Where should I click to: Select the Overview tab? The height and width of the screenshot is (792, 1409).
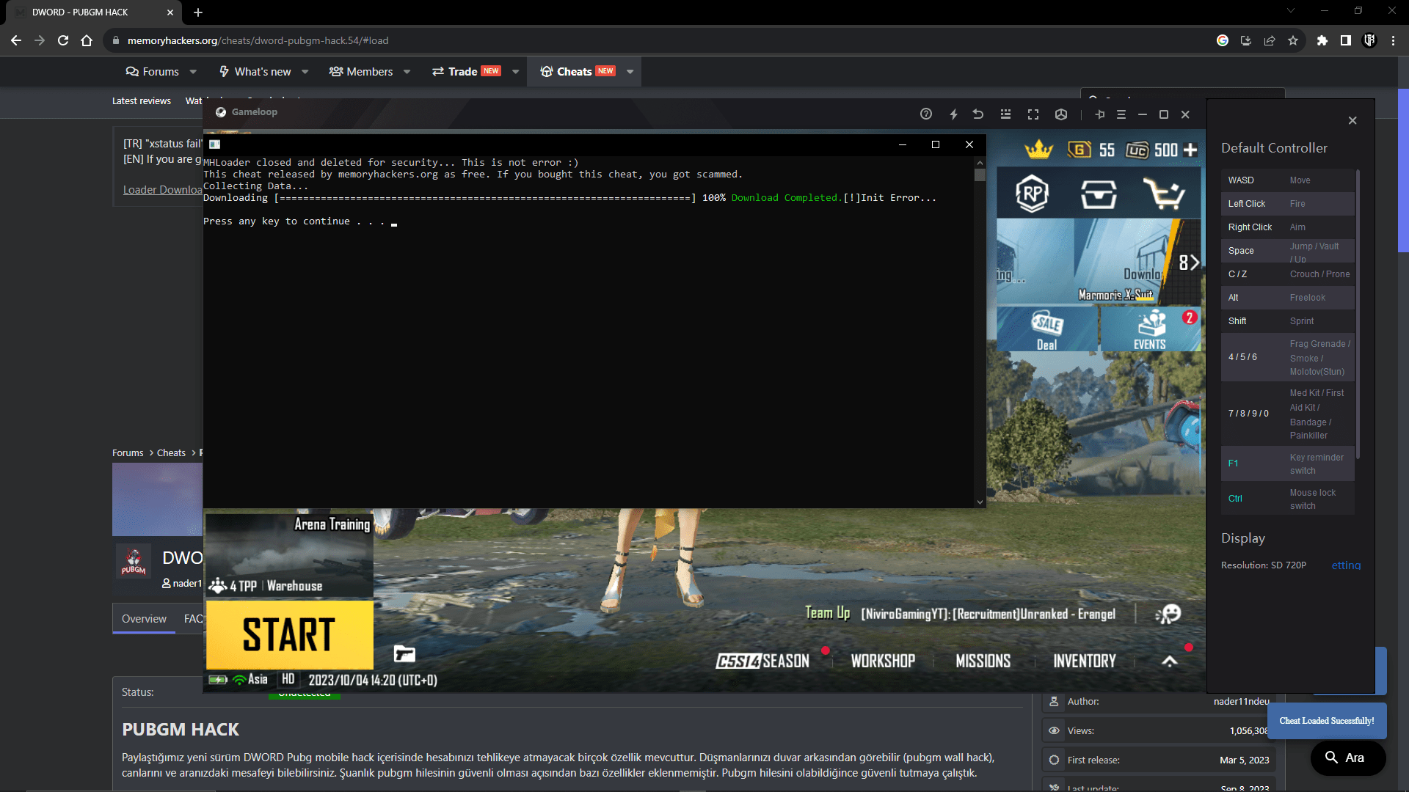[144, 619]
